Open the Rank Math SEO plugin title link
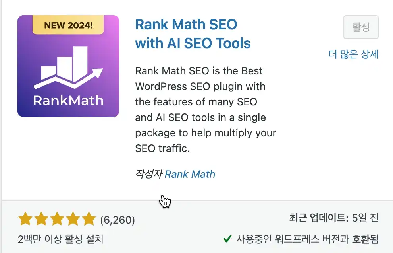The width and height of the screenshot is (393, 253). (x=193, y=33)
